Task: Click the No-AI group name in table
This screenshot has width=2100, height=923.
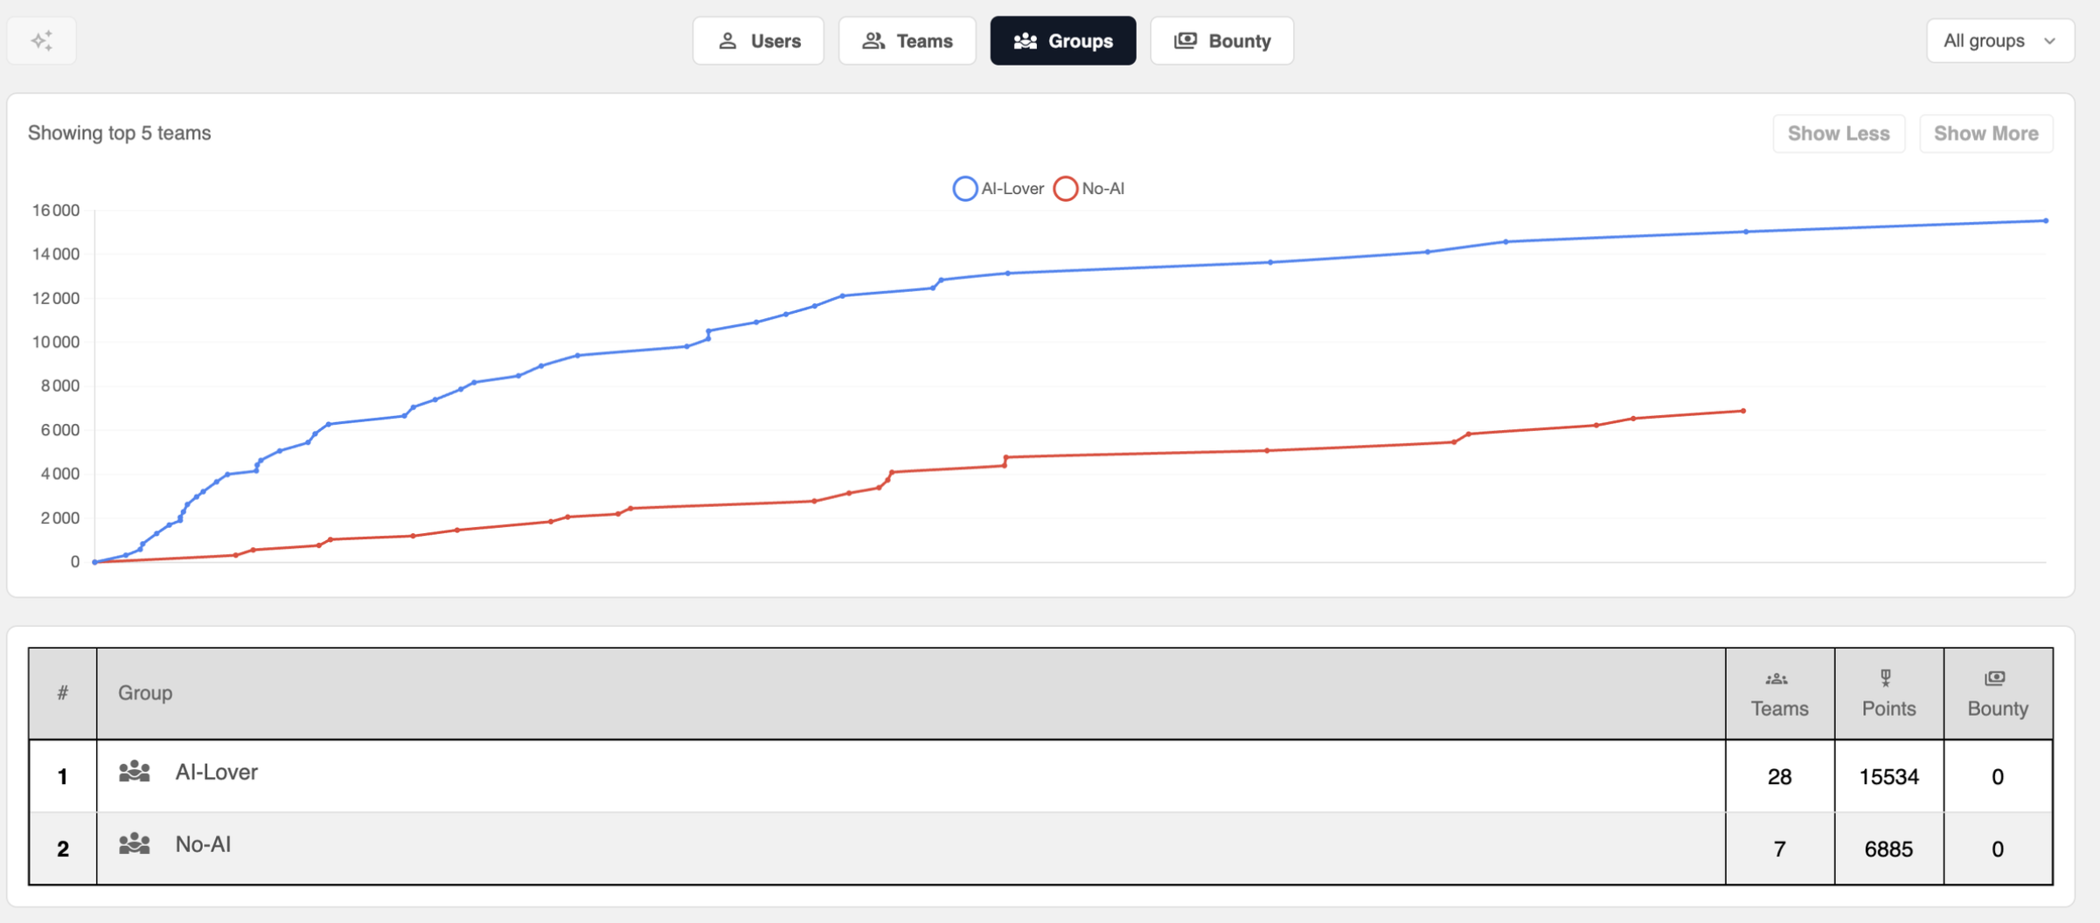Action: coord(203,844)
